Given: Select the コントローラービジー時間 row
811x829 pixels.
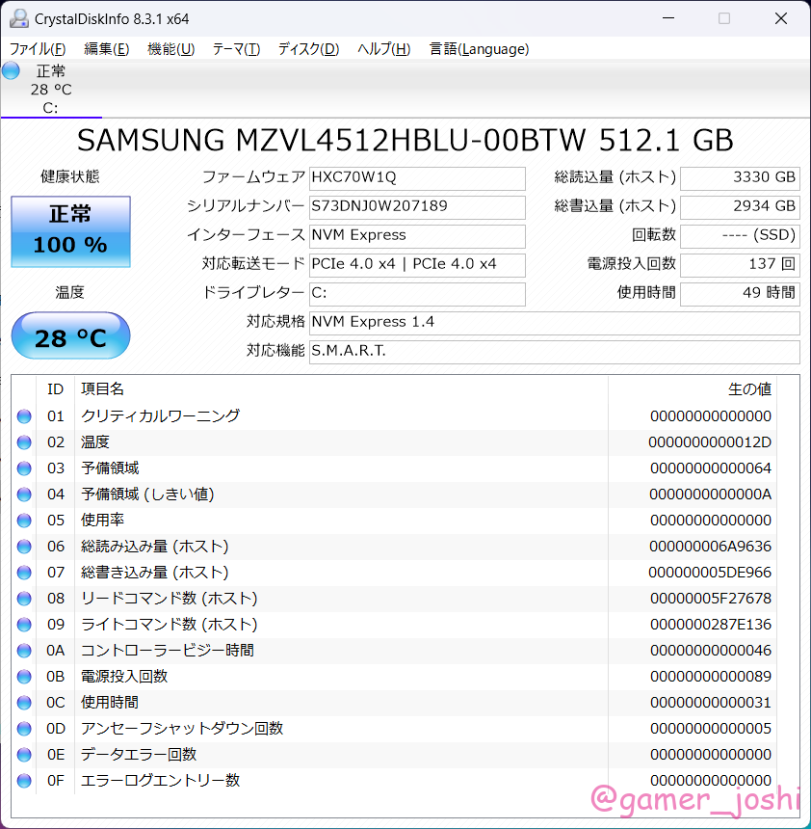Looking at the screenshot, I should point(394,651).
